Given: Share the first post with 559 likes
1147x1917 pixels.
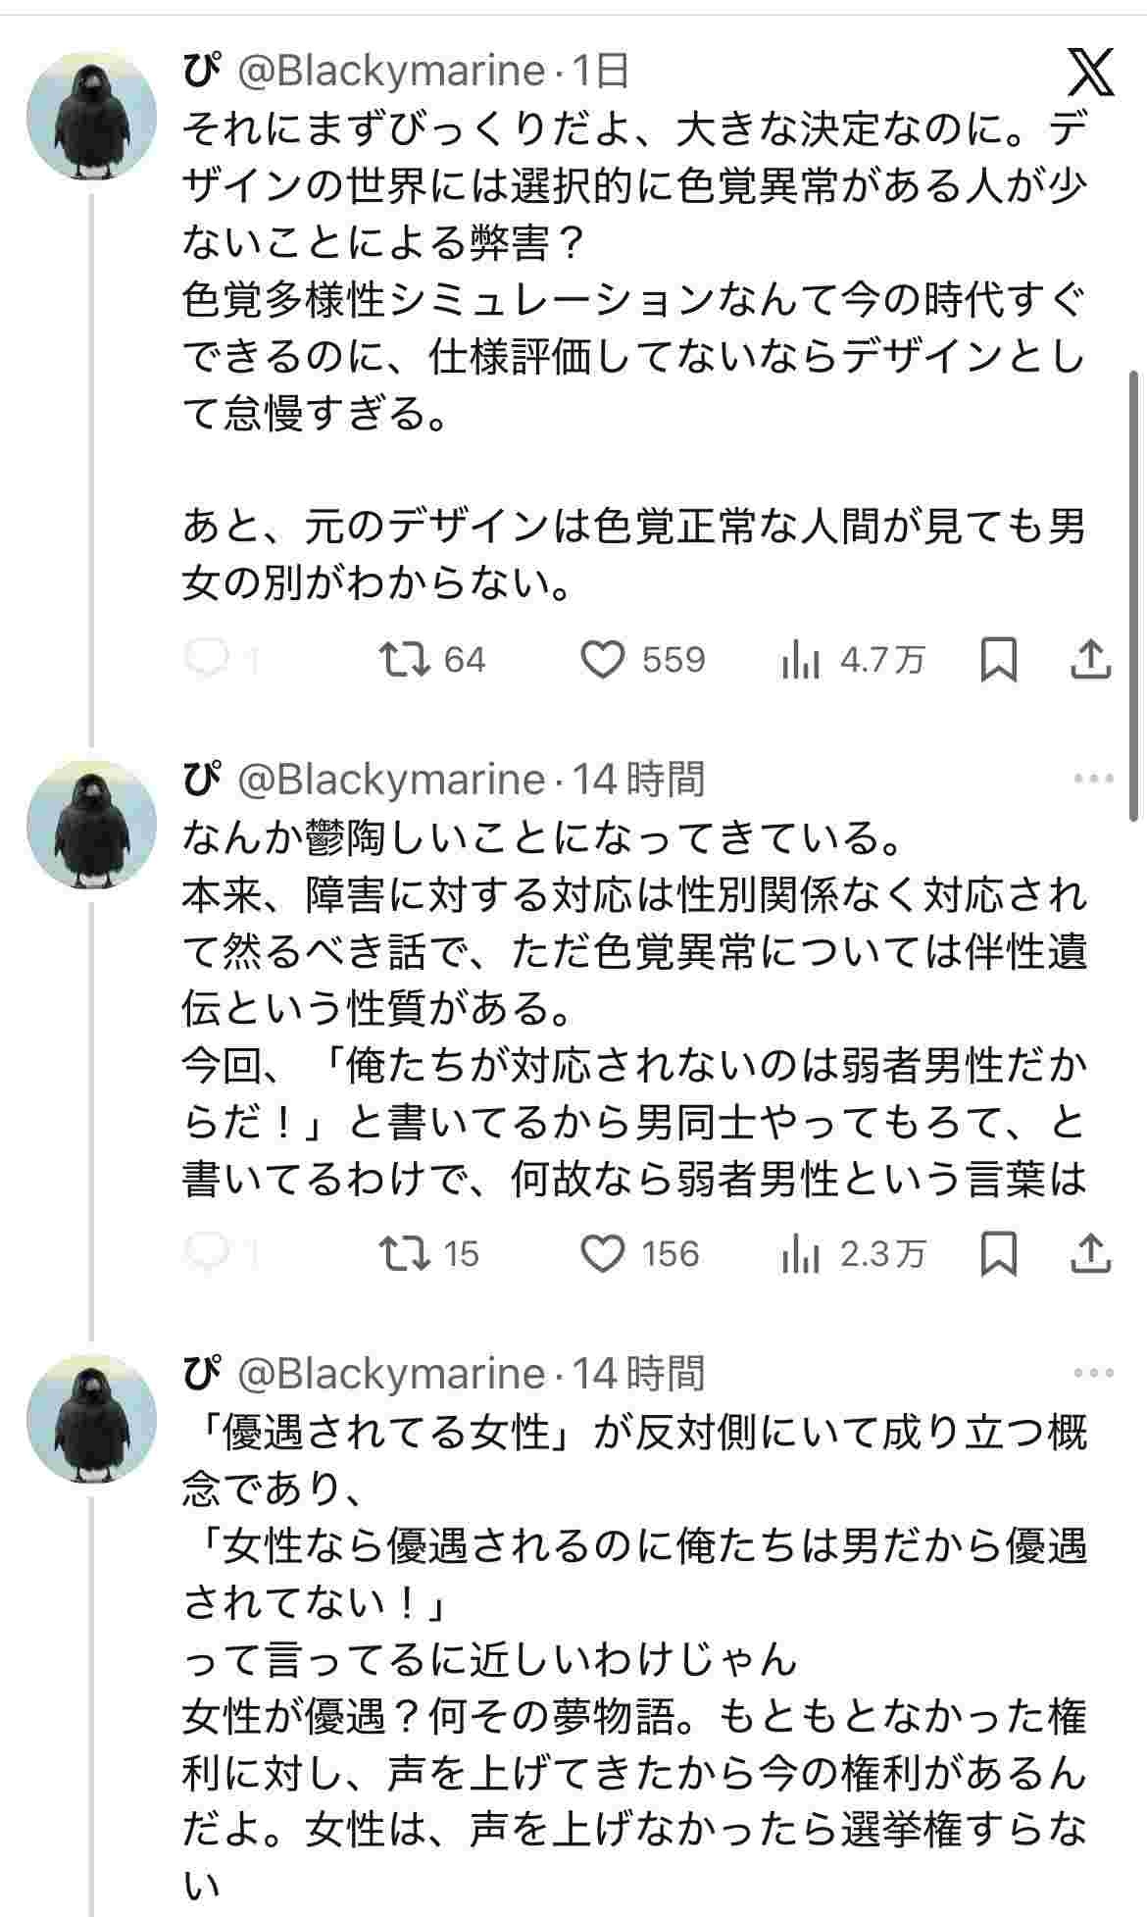Looking at the screenshot, I should click(x=1090, y=659).
